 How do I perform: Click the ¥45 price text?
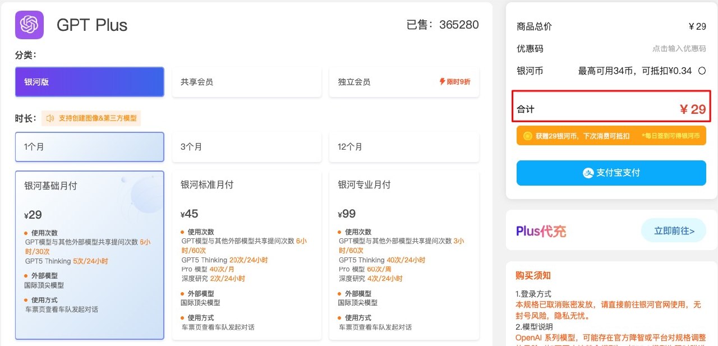pos(190,214)
